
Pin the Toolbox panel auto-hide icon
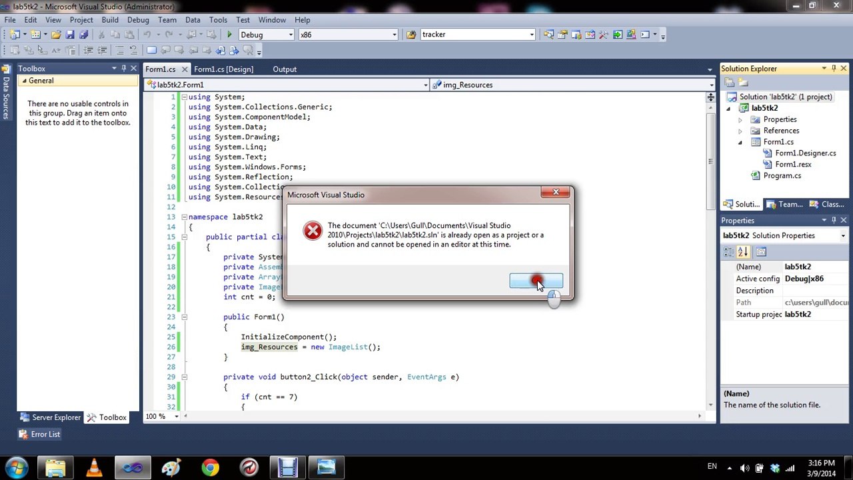[x=124, y=69]
